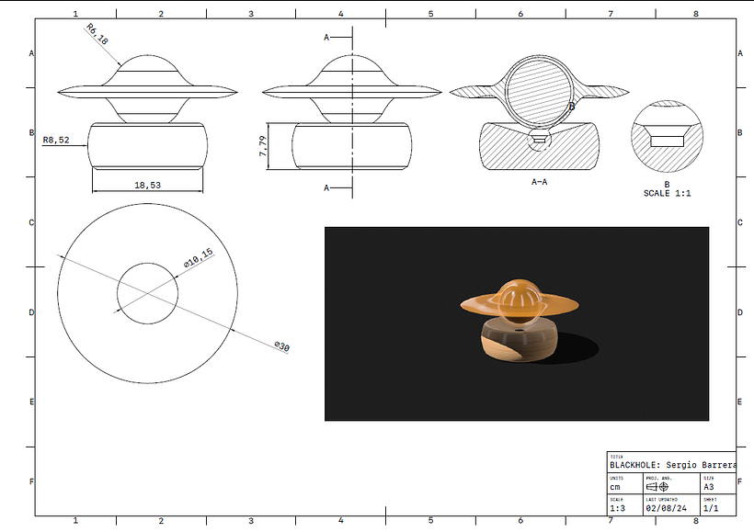Click the cm units value
Image resolution: width=754 pixels, height=532 pixels.
(x=615, y=487)
